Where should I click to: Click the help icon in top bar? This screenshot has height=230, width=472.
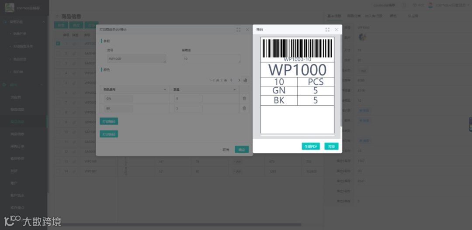(404, 5)
